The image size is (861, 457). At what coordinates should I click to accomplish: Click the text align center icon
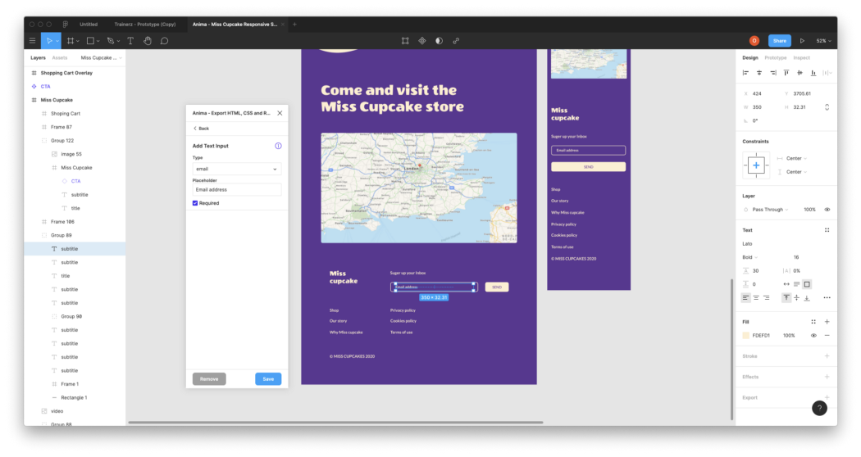(756, 298)
